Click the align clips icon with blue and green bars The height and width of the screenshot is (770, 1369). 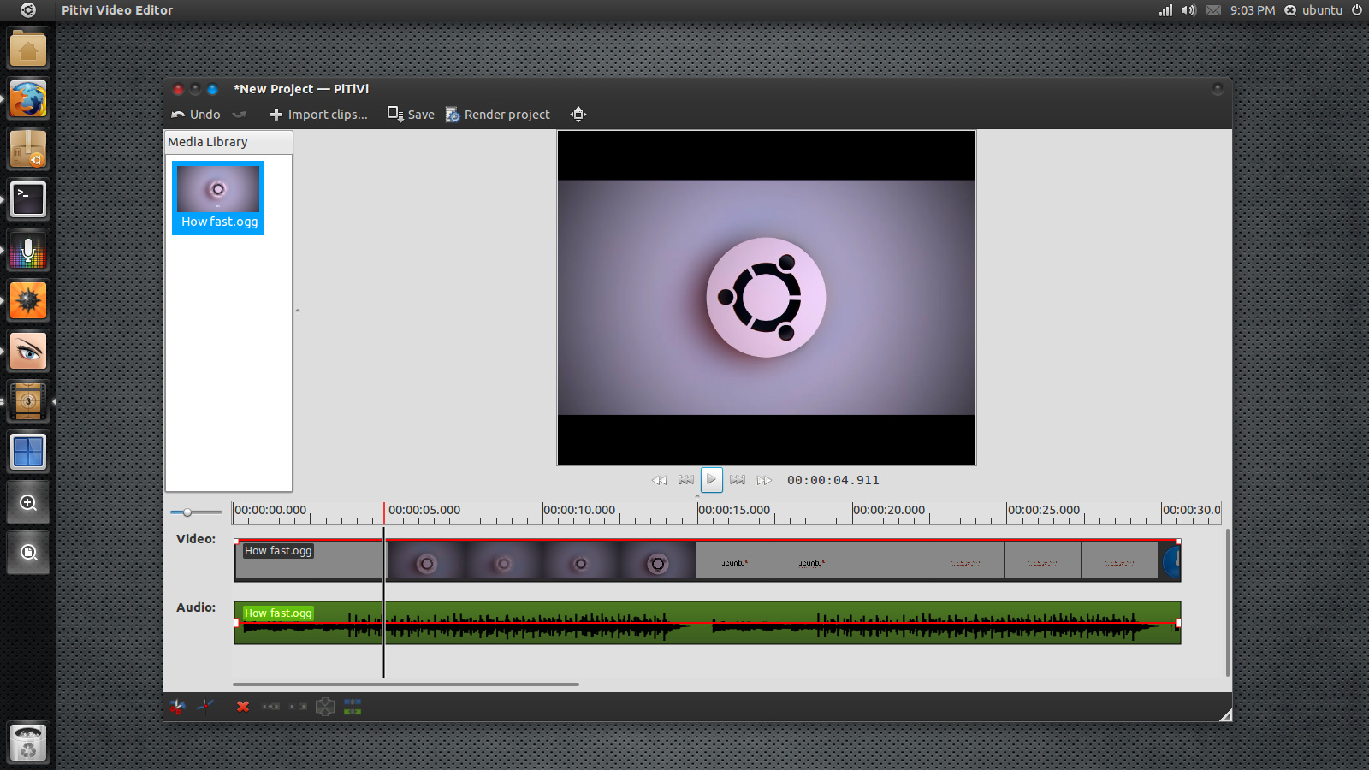tap(353, 707)
